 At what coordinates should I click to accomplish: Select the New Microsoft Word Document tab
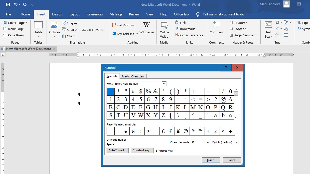28,49
